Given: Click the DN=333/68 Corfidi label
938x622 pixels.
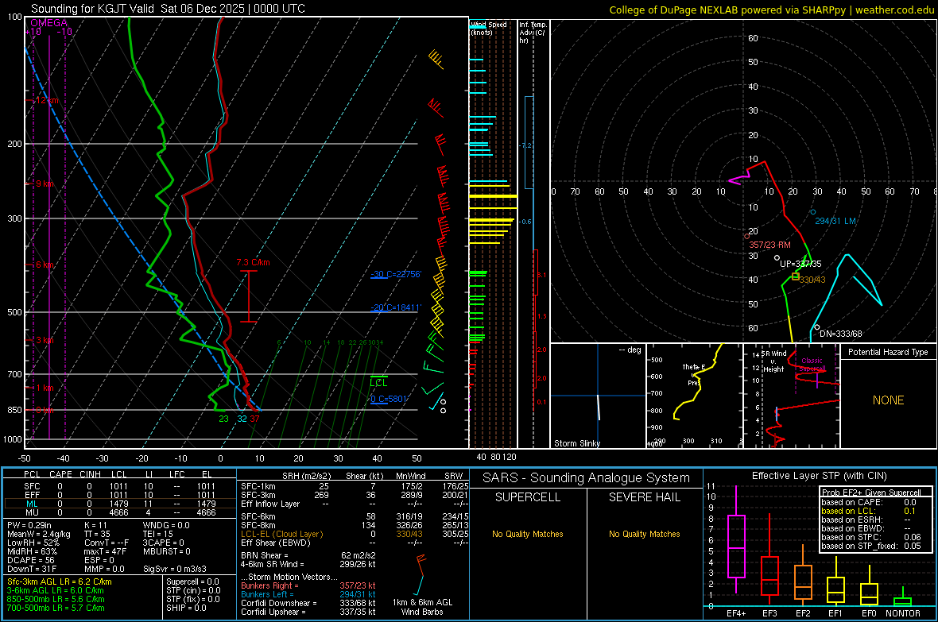Looking at the screenshot, I should [840, 334].
